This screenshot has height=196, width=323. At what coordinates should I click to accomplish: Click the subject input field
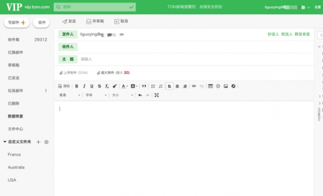tap(196, 59)
